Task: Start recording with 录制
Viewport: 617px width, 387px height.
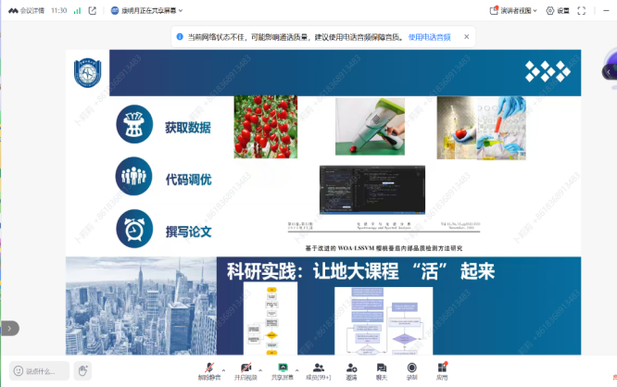Action: coord(411,371)
